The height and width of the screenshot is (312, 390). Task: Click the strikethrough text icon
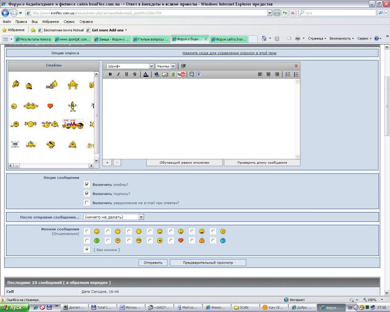coord(134,74)
